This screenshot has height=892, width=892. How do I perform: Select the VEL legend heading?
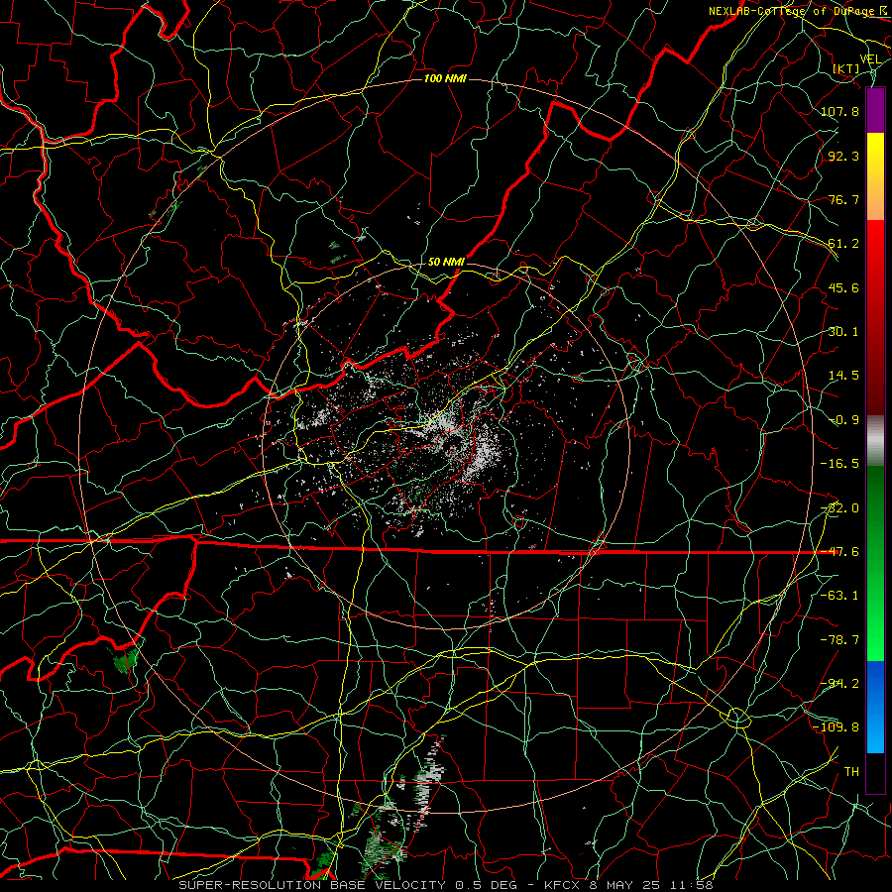tap(870, 59)
